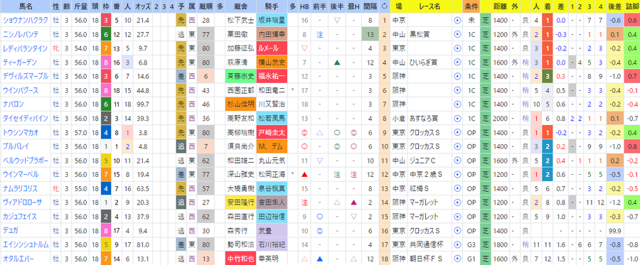Play 朝日杯FS video for オタルエバー
640x265 pixels.
pos(457,259)
